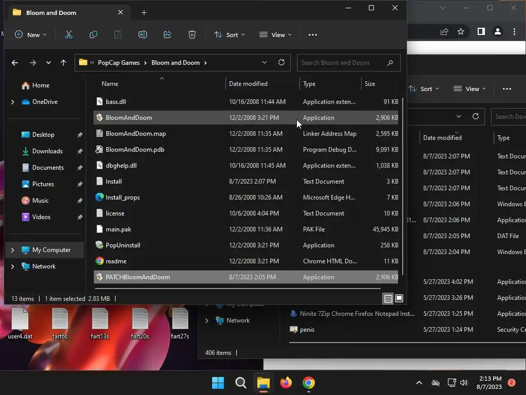Unpin Documents using its pin icon
The width and height of the screenshot is (526, 395).
point(80,168)
